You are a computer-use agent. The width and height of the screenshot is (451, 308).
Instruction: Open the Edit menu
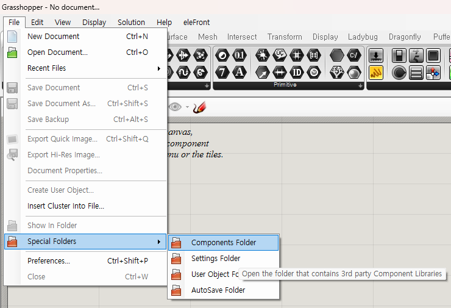pyautogui.click(x=37, y=22)
